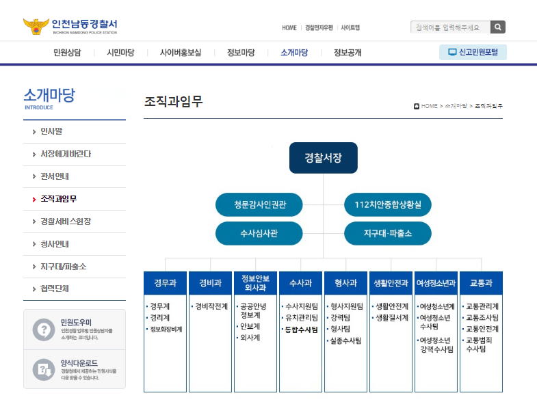The width and height of the screenshot is (537, 402).
Task: Select 협력단체 in the sidebar
Action: click(x=55, y=289)
